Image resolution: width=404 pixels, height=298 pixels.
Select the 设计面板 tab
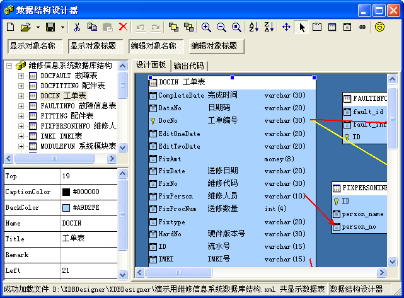pyautogui.click(x=151, y=65)
